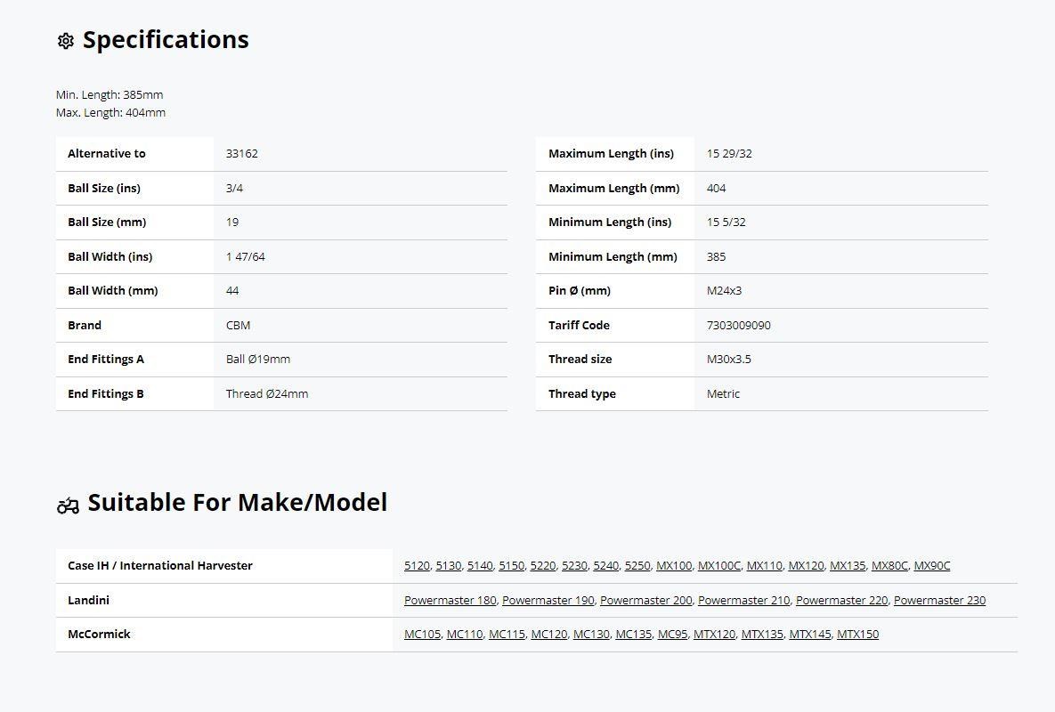The height and width of the screenshot is (712, 1055).
Task: Open the 5130 model link
Action: click(448, 565)
